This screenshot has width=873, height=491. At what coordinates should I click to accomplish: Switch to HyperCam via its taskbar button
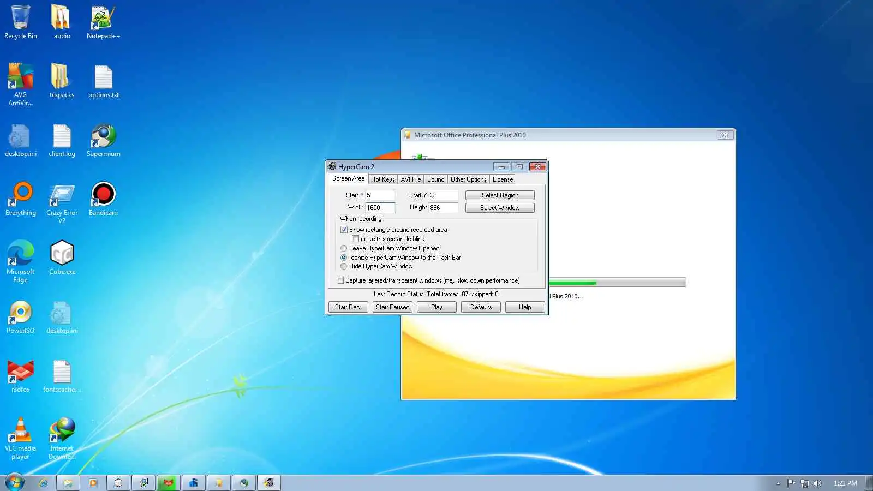[x=269, y=483]
